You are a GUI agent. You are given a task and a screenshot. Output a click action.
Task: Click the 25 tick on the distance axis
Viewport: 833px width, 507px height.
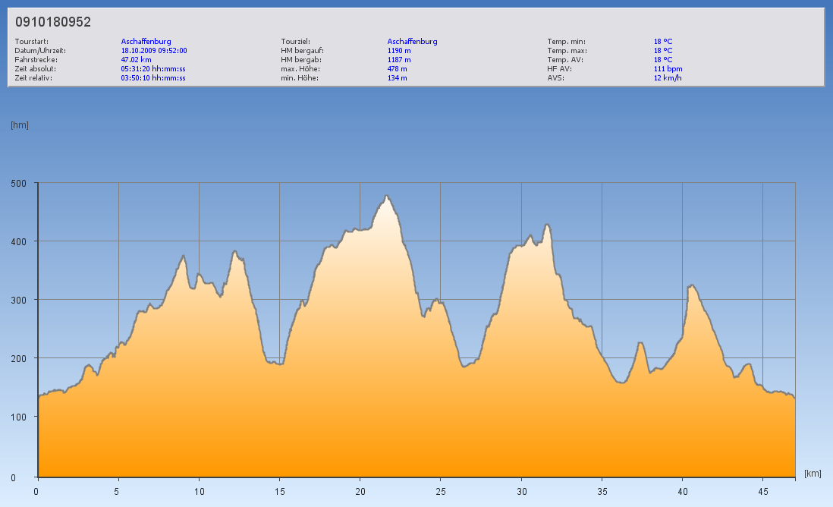pyautogui.click(x=441, y=491)
